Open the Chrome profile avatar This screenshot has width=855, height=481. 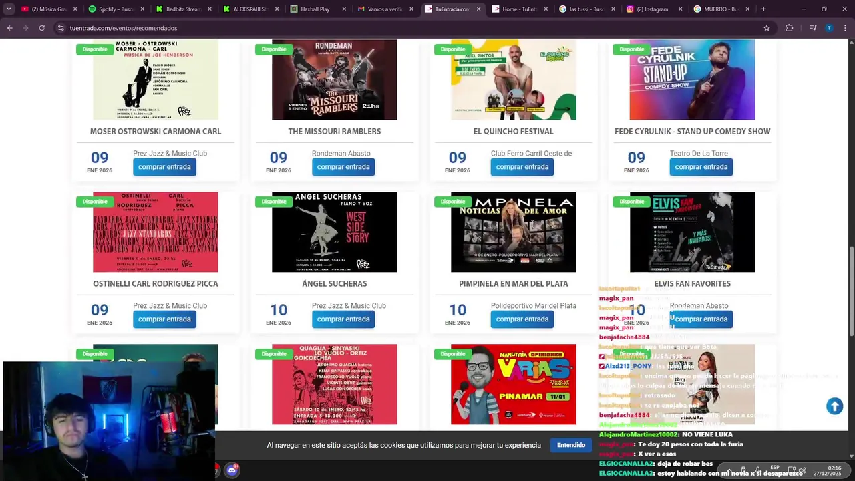tap(829, 28)
